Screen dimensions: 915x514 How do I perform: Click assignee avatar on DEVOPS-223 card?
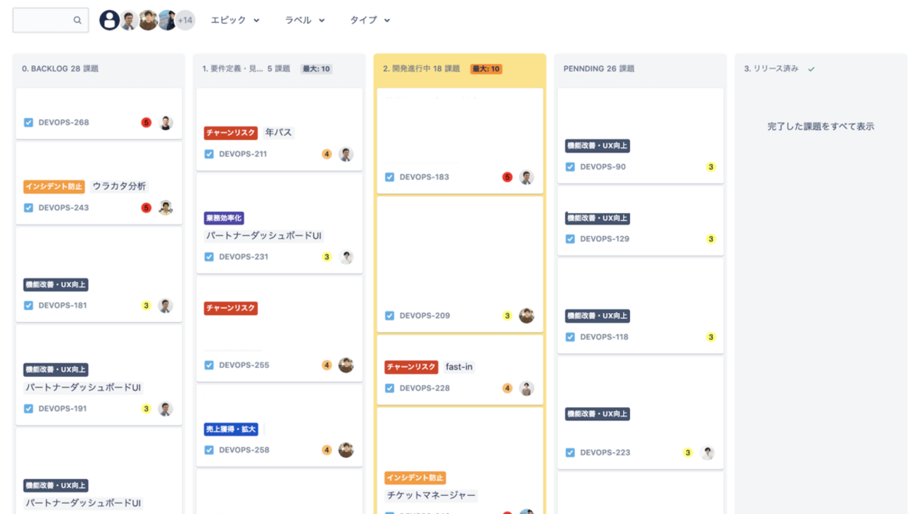[707, 453]
